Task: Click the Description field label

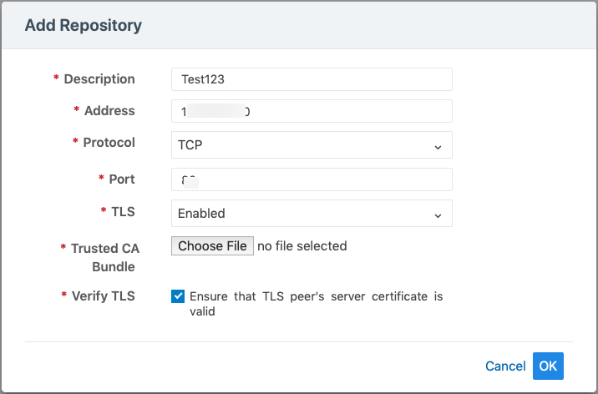Action: click(99, 79)
